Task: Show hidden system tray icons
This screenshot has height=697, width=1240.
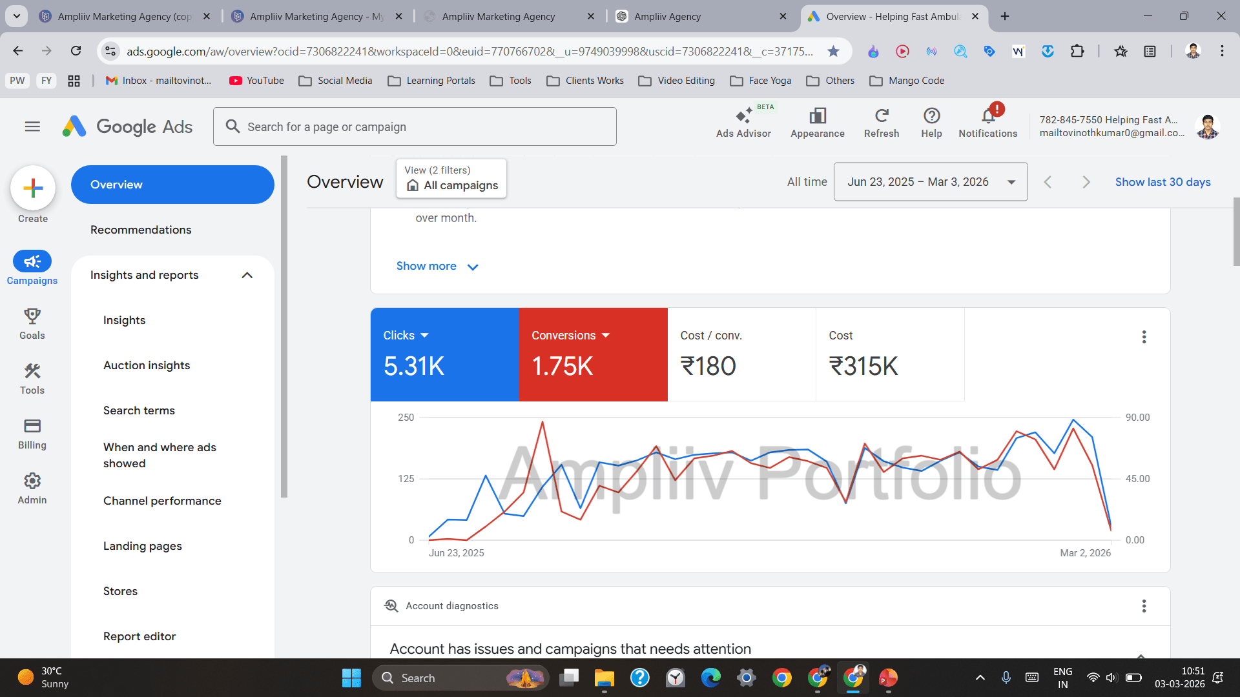Action: click(x=980, y=678)
